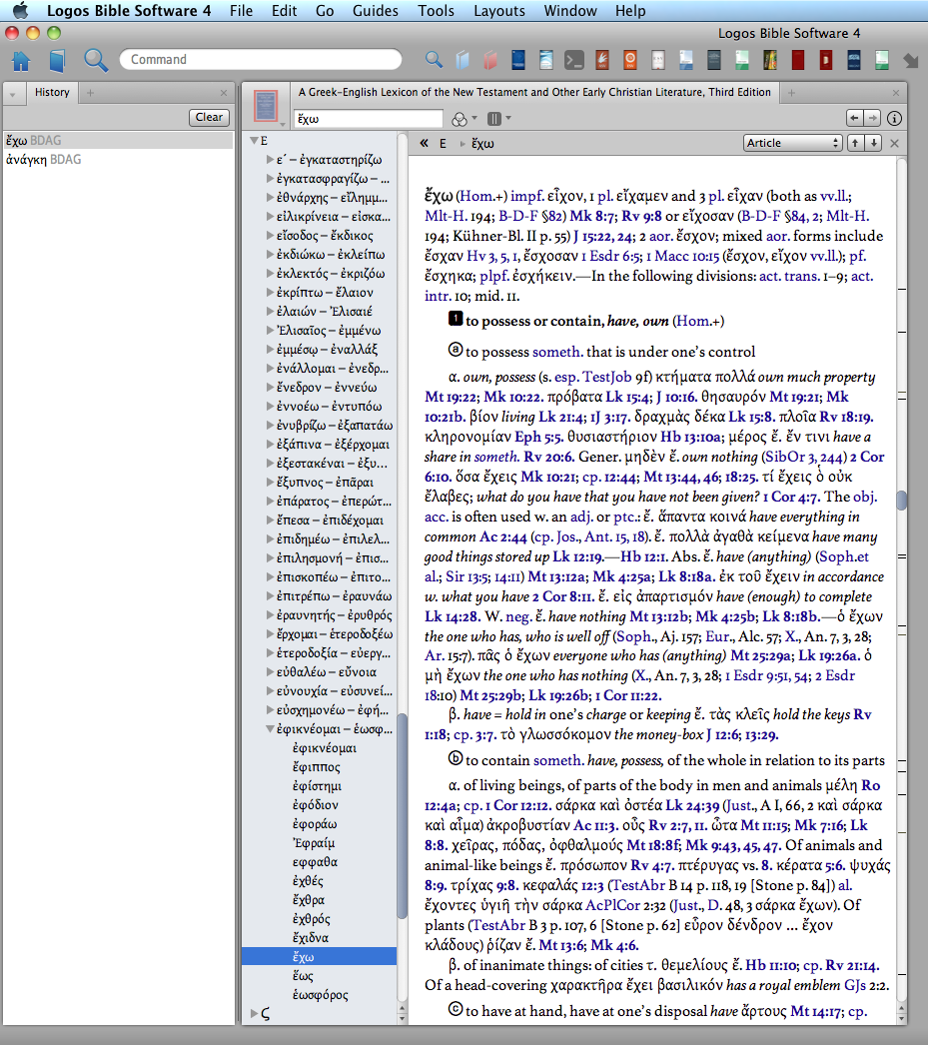Open the TestJob abbreviation link
Viewport: 928px width, 1045px height.
pos(607,378)
